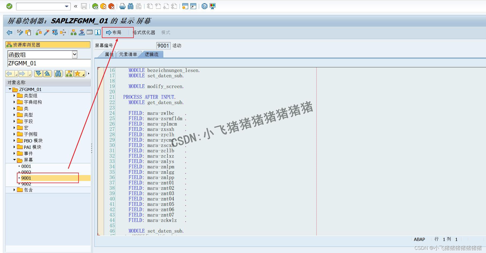Click the First Page icon

(x=150, y=6)
